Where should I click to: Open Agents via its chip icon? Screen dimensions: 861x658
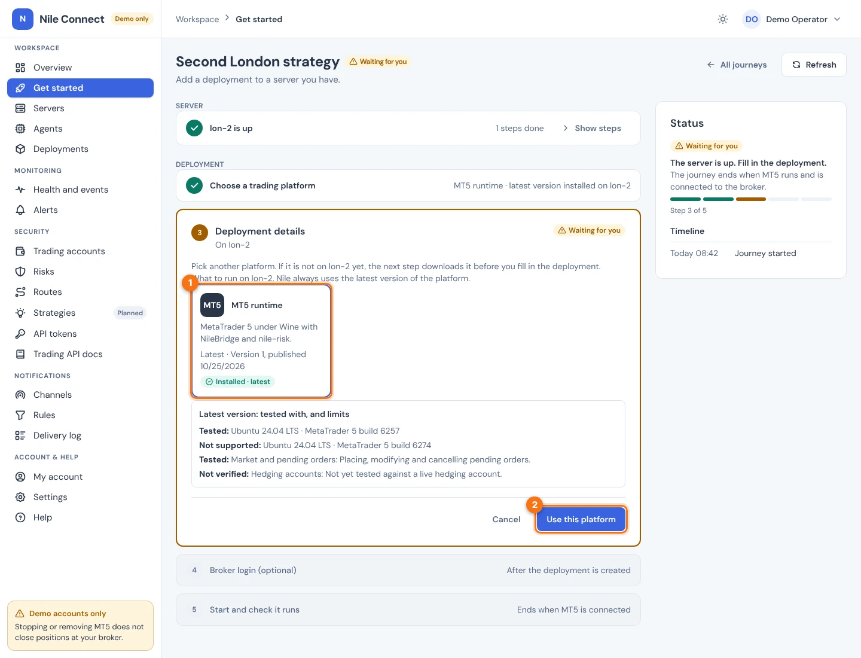tap(20, 129)
